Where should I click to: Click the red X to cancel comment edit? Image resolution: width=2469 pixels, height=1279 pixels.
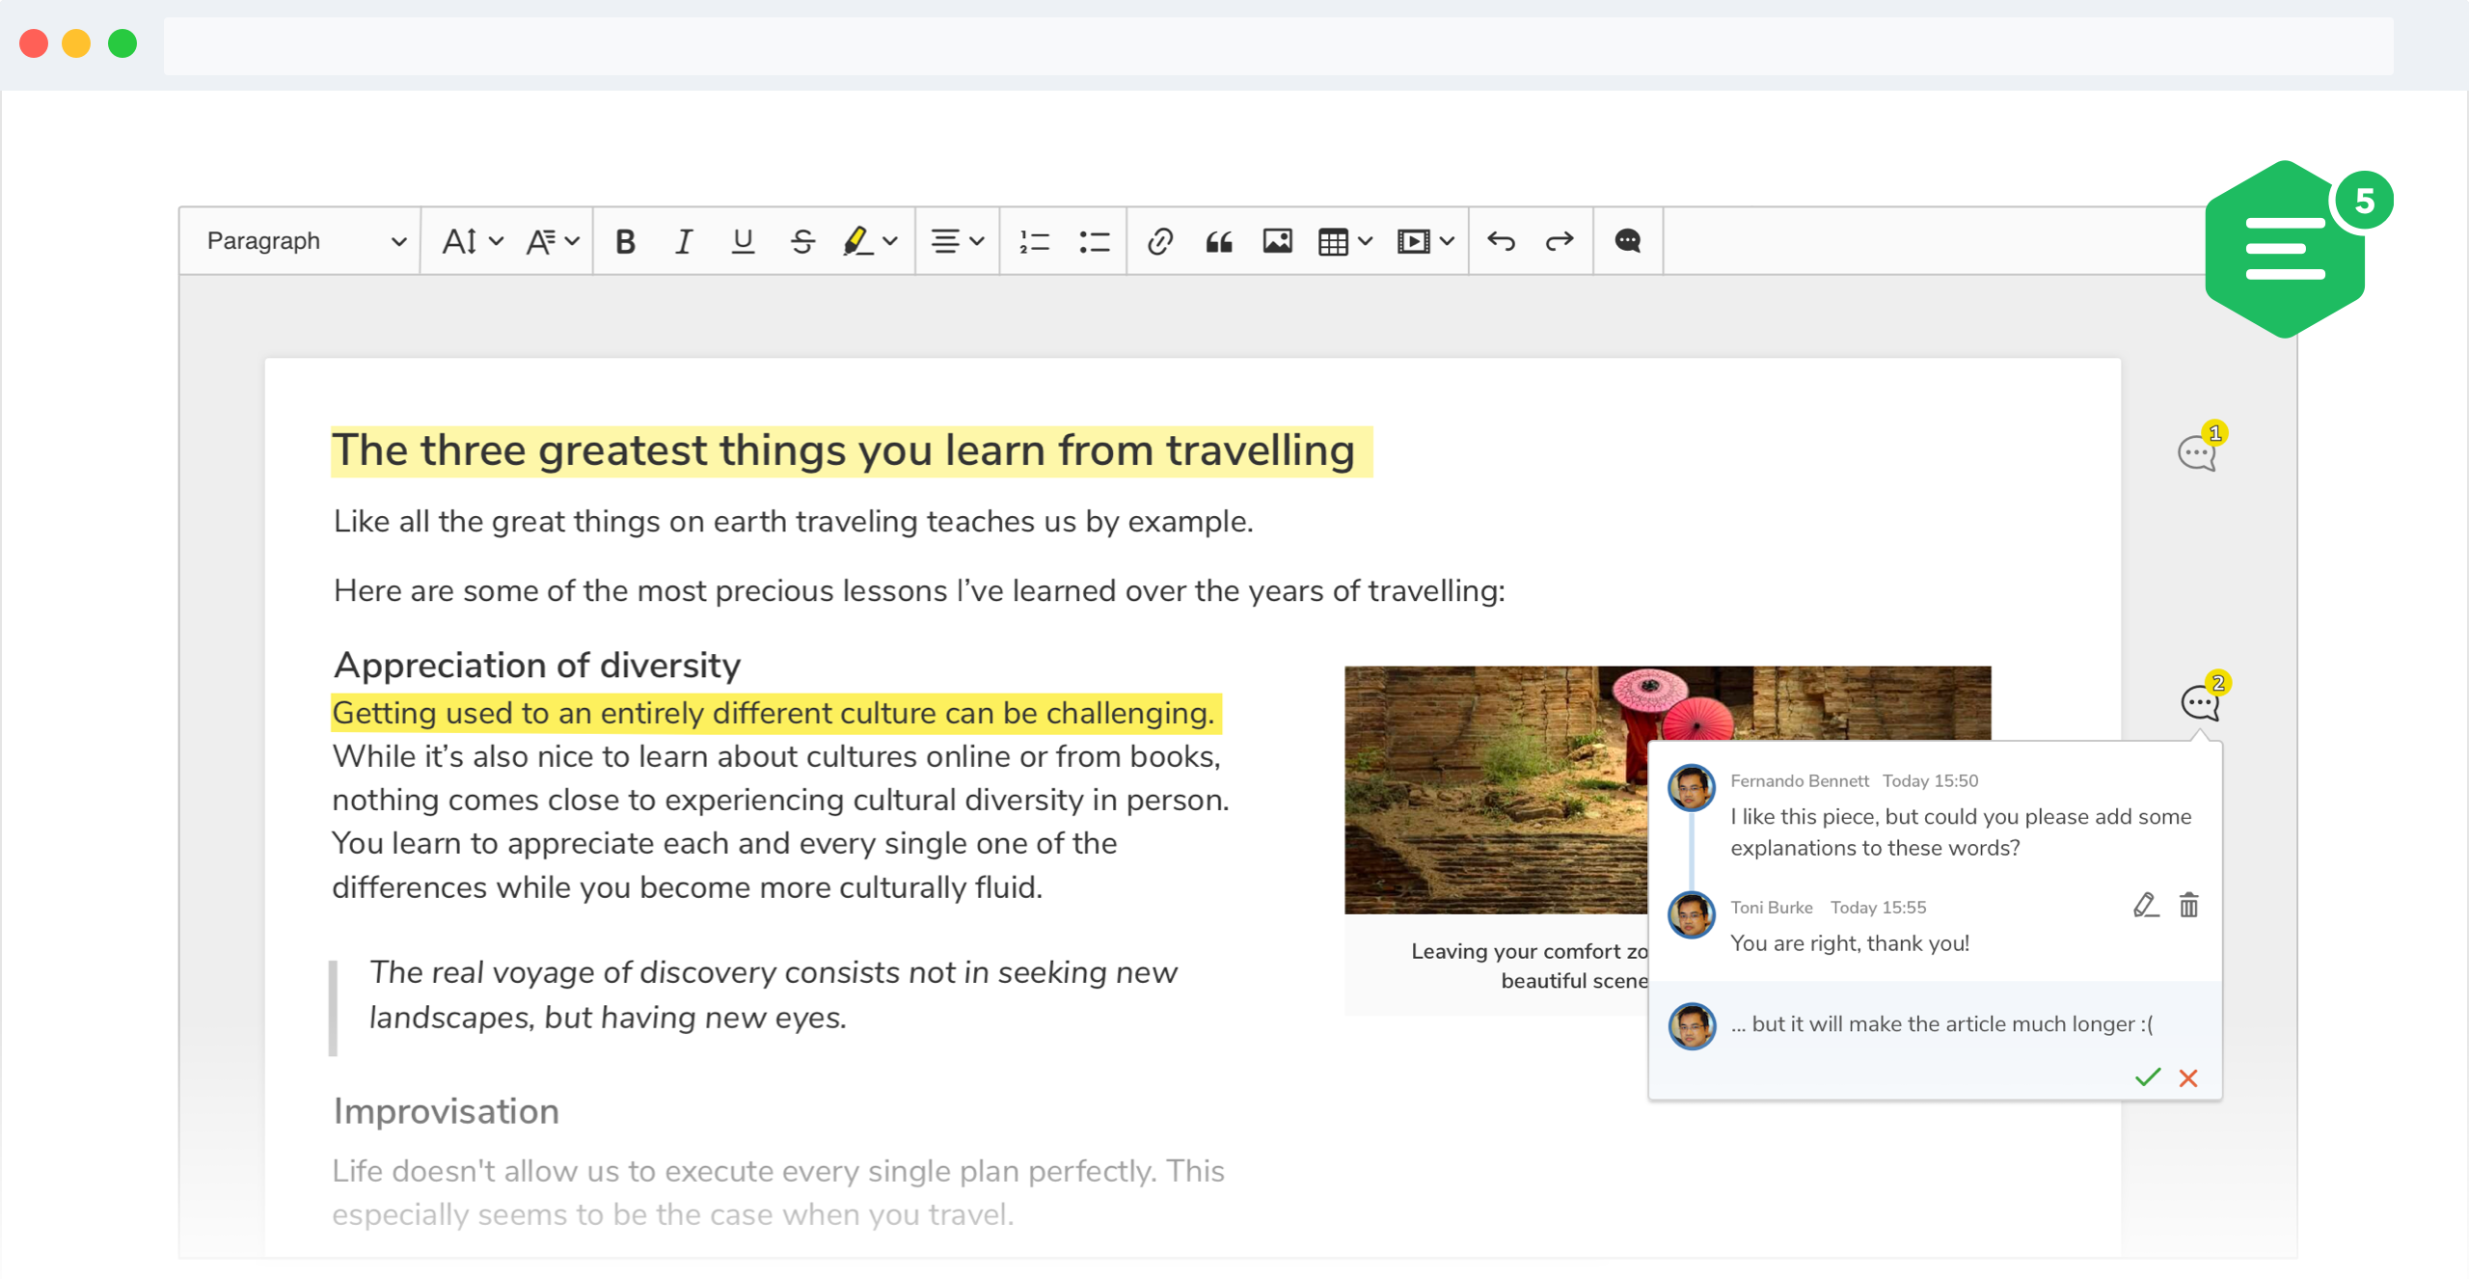click(2190, 1078)
